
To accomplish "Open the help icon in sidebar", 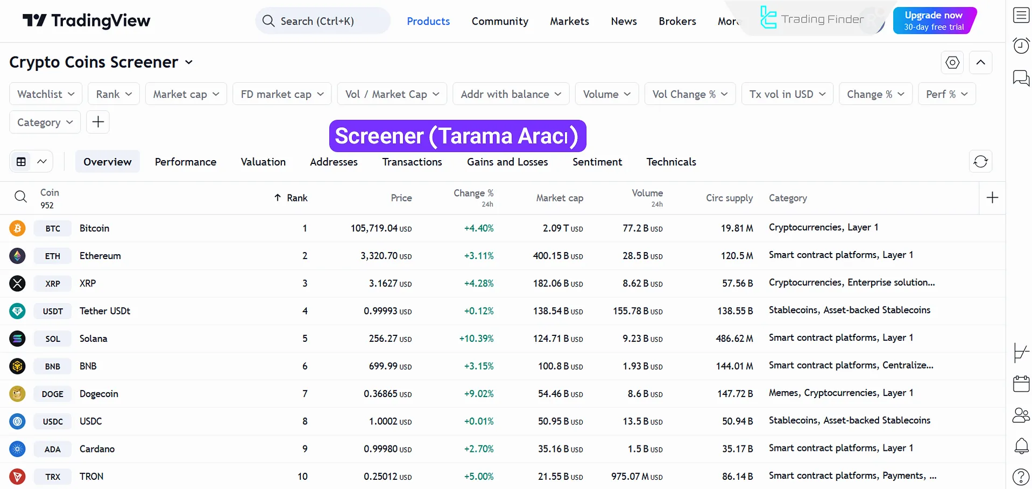I will (1020, 477).
